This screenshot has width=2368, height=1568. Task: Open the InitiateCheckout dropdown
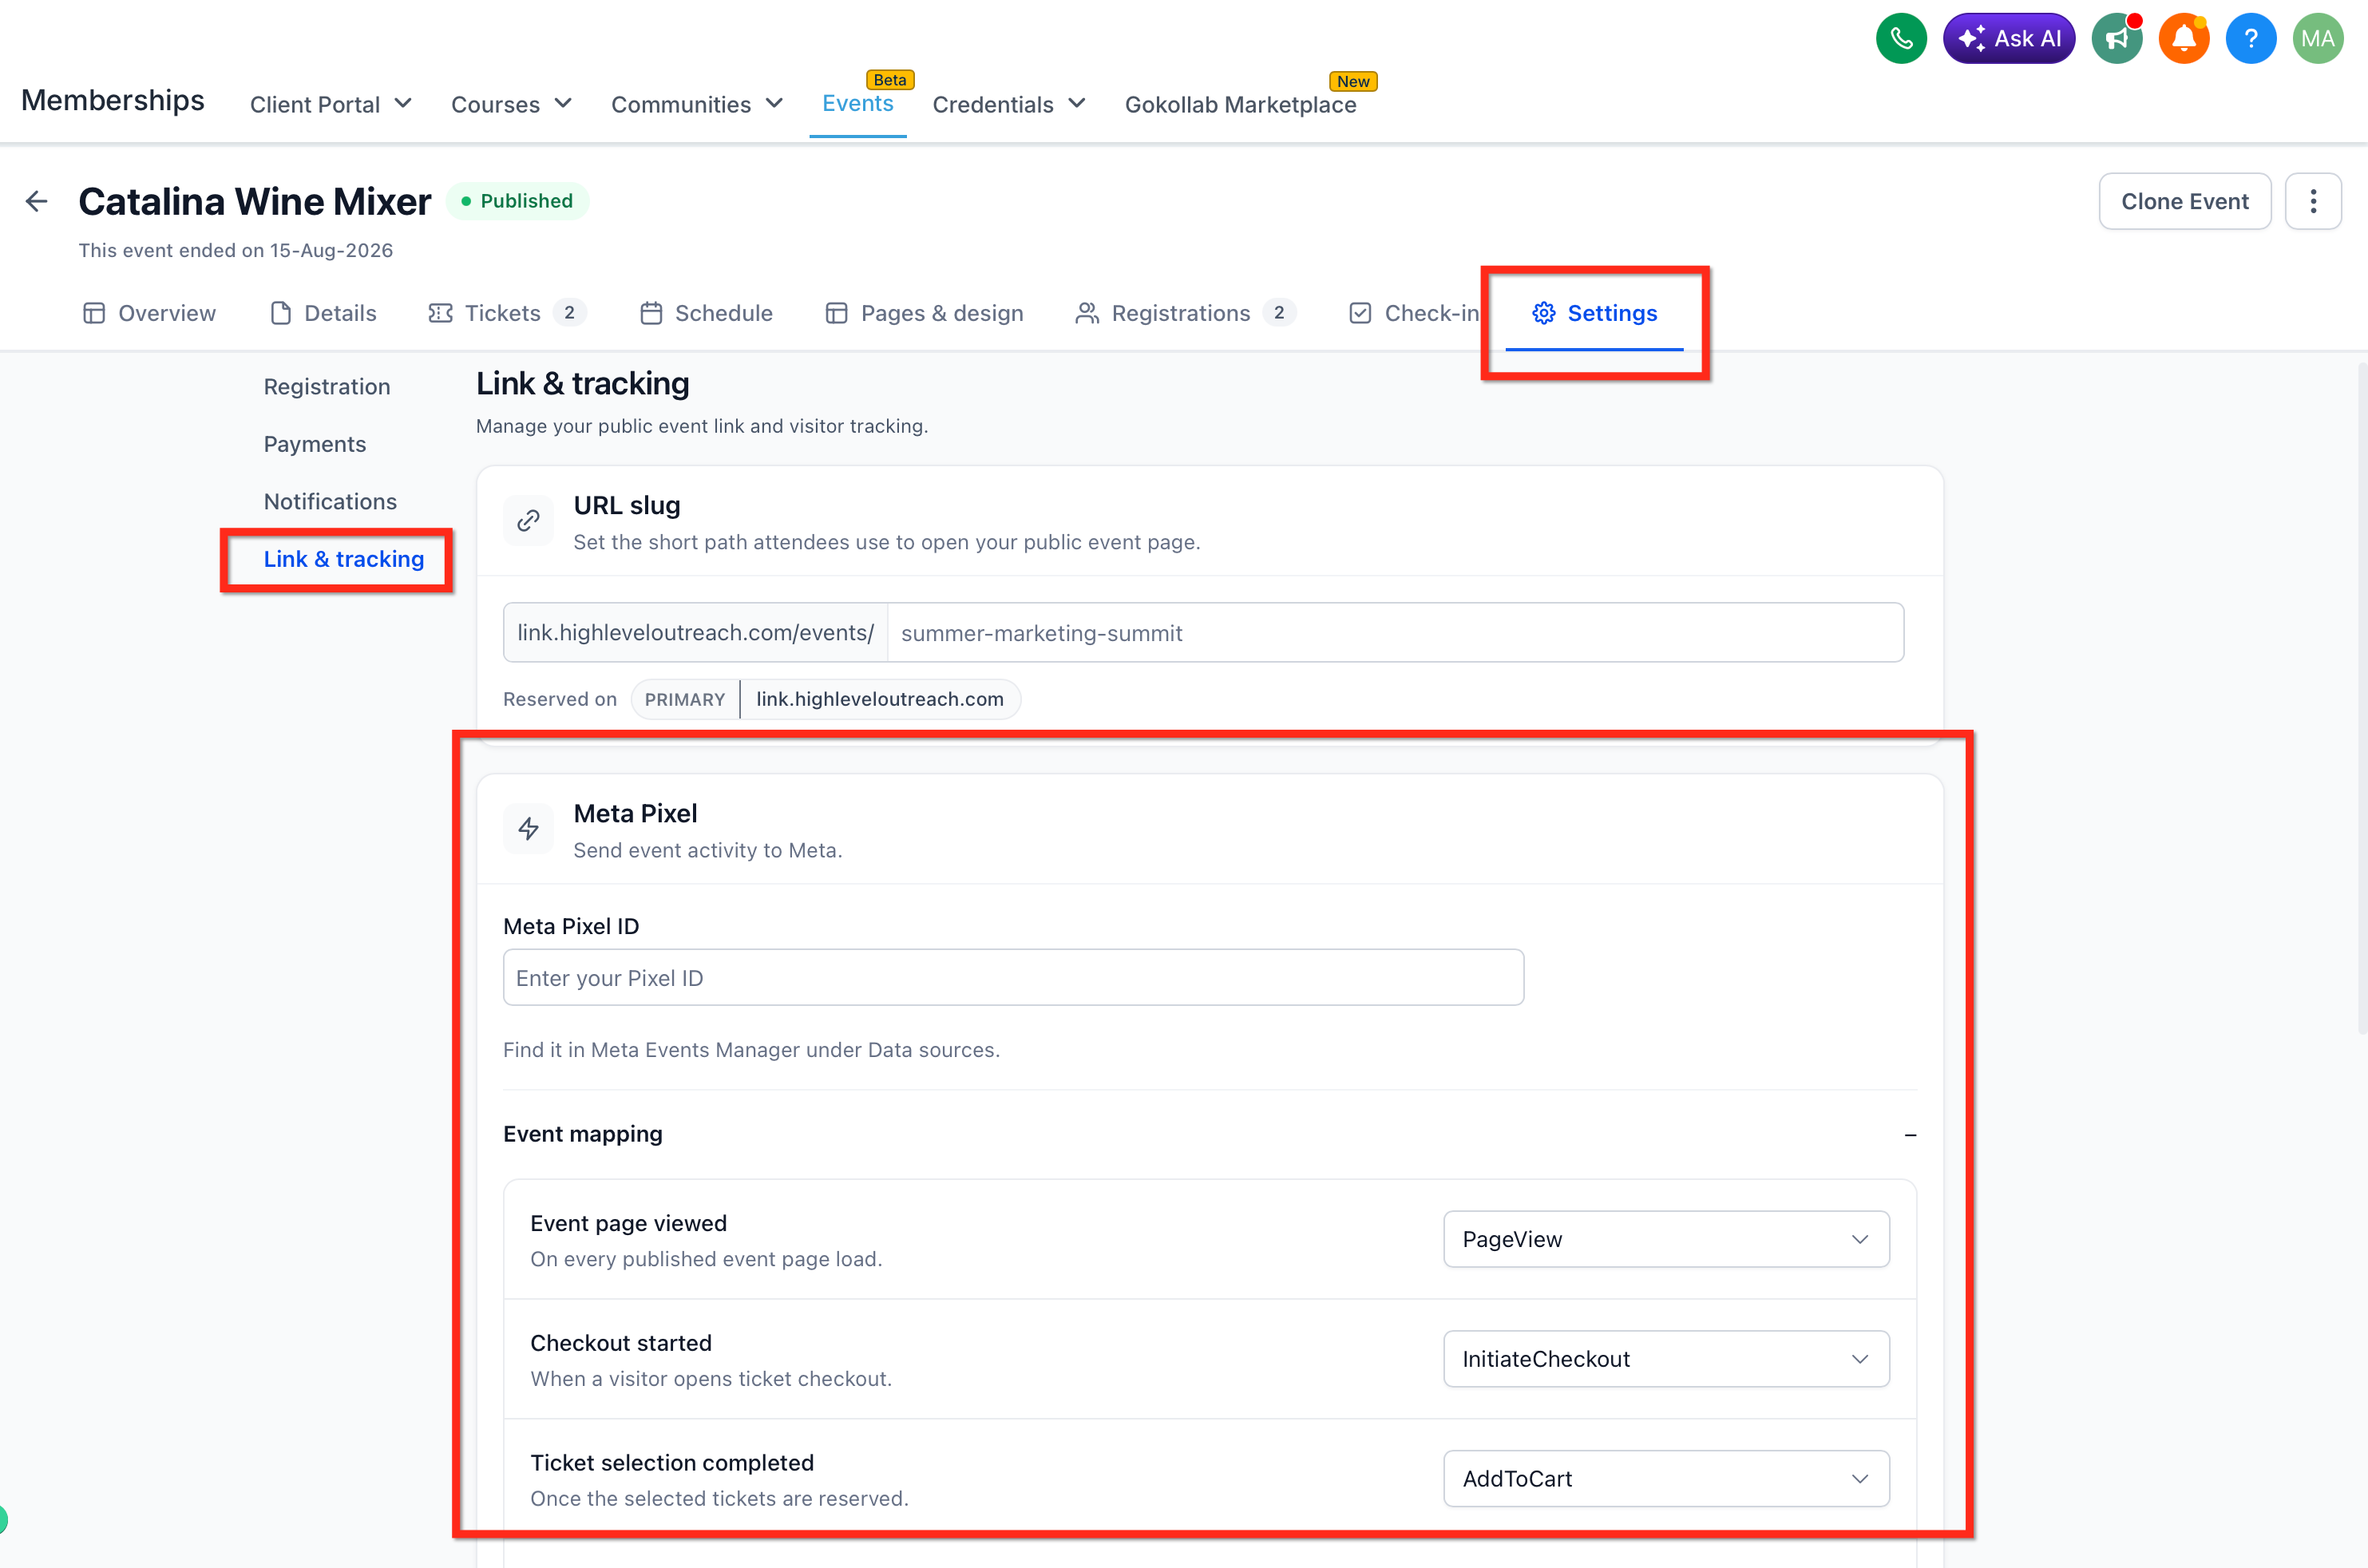pos(1666,1358)
